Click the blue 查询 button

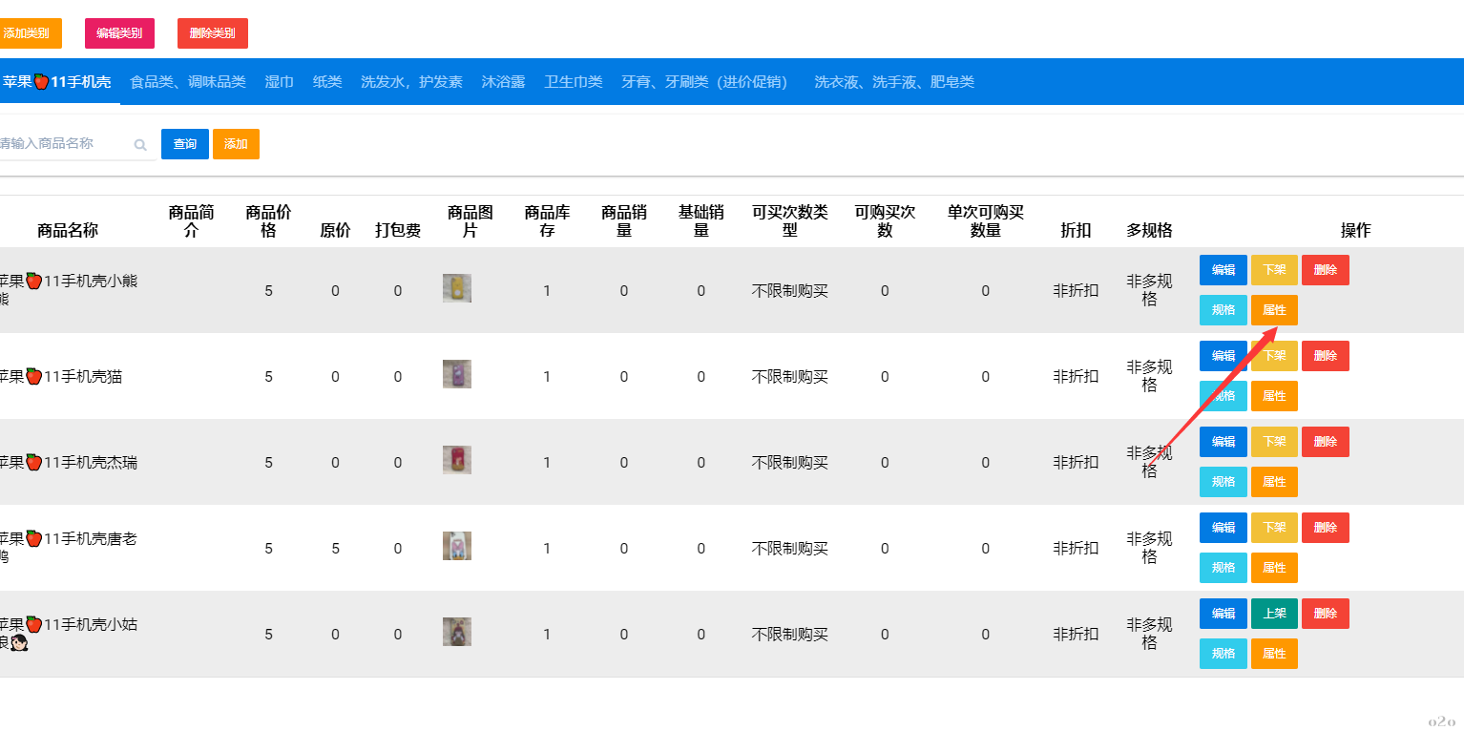click(185, 144)
